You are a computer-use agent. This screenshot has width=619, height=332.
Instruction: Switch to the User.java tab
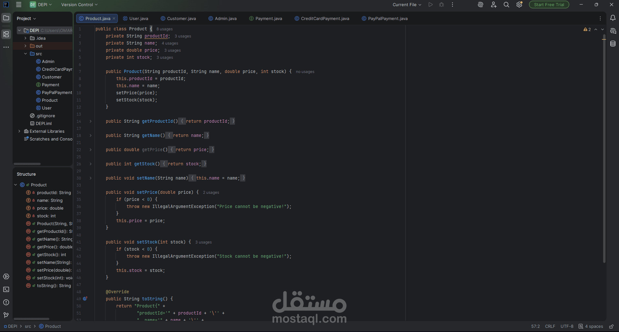(x=136, y=18)
